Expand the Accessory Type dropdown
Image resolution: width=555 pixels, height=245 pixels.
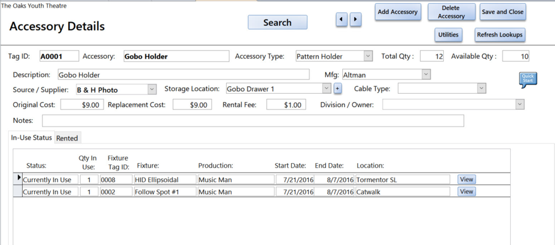click(368, 56)
